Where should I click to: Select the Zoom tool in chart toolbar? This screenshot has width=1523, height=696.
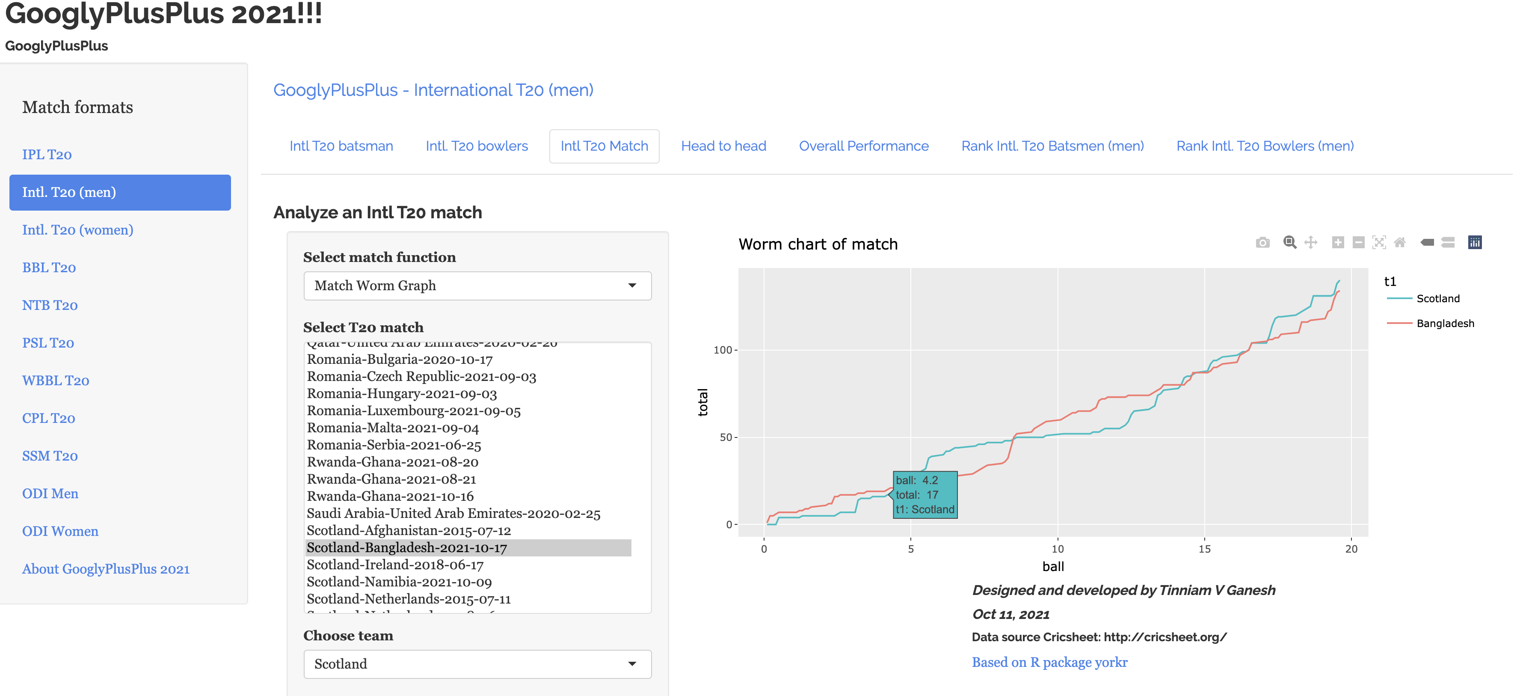1289,242
